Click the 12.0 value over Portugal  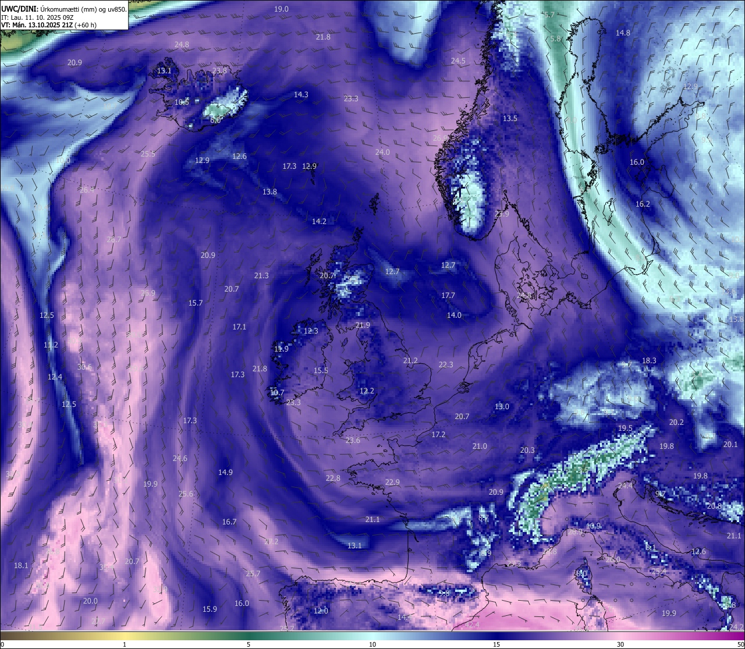[321, 611]
